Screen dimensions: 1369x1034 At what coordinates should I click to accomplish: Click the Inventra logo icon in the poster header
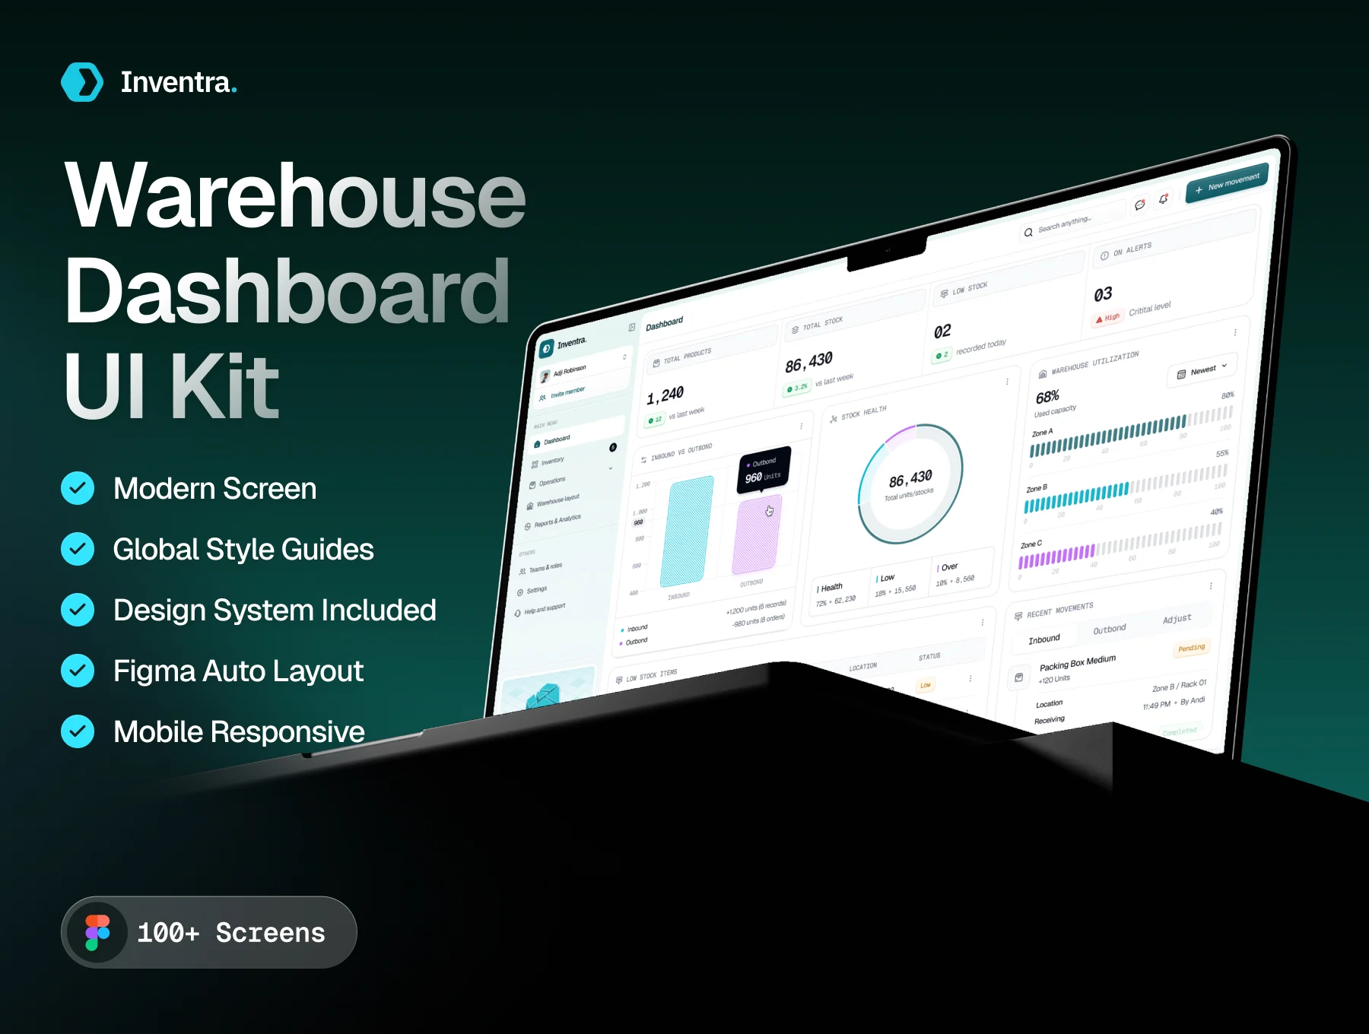click(x=82, y=82)
